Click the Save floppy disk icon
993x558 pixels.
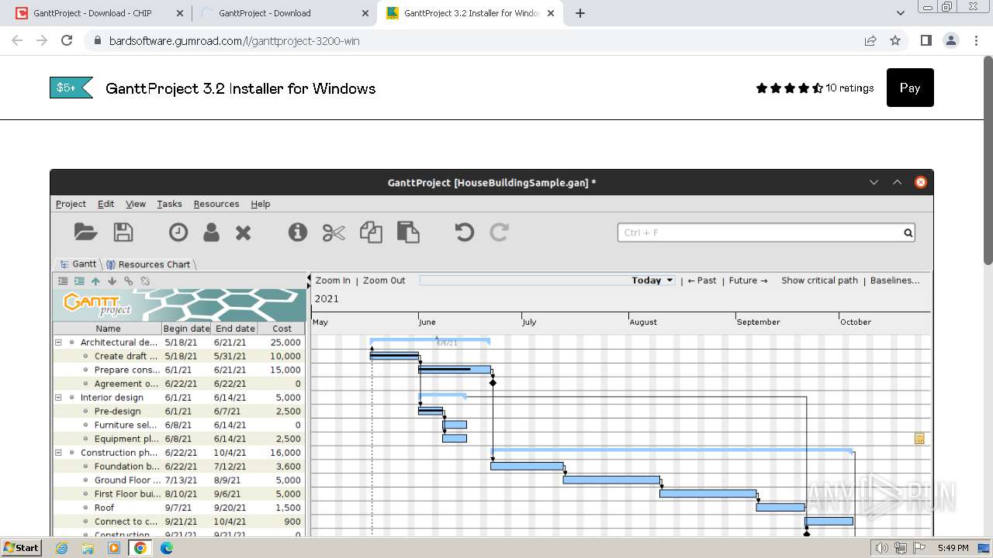coord(123,232)
